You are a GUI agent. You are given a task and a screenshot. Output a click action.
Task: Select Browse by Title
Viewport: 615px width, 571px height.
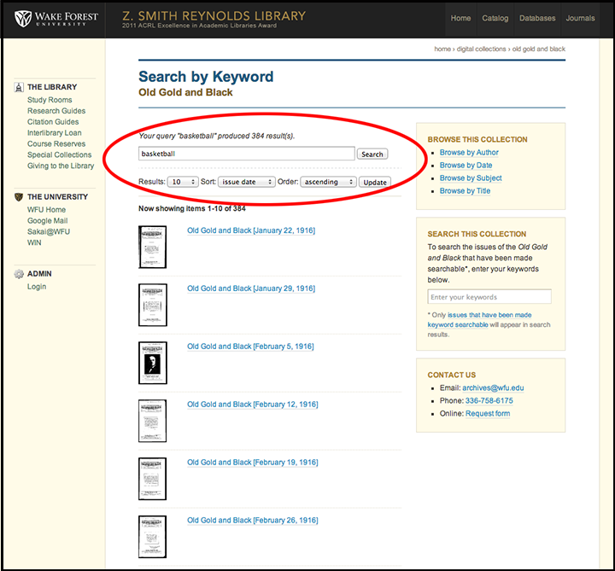(x=465, y=191)
